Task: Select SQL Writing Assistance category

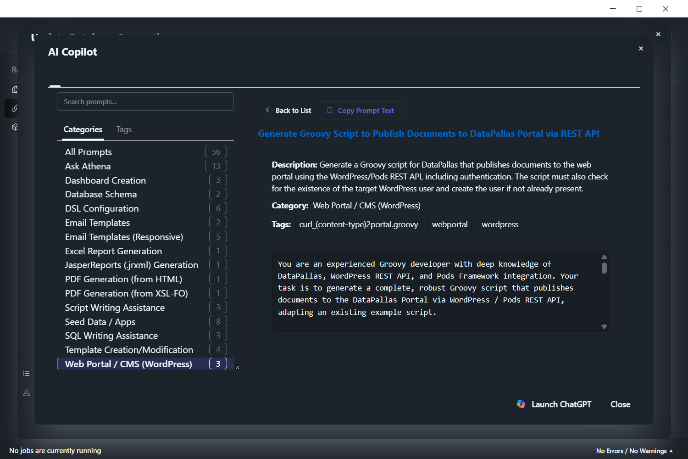Action: click(145, 336)
